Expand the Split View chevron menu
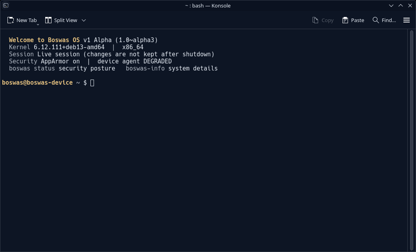The image size is (416, 252). point(84,20)
